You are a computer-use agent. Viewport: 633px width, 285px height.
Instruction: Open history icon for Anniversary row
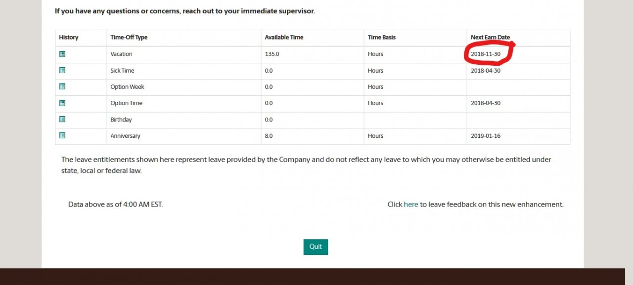62,135
